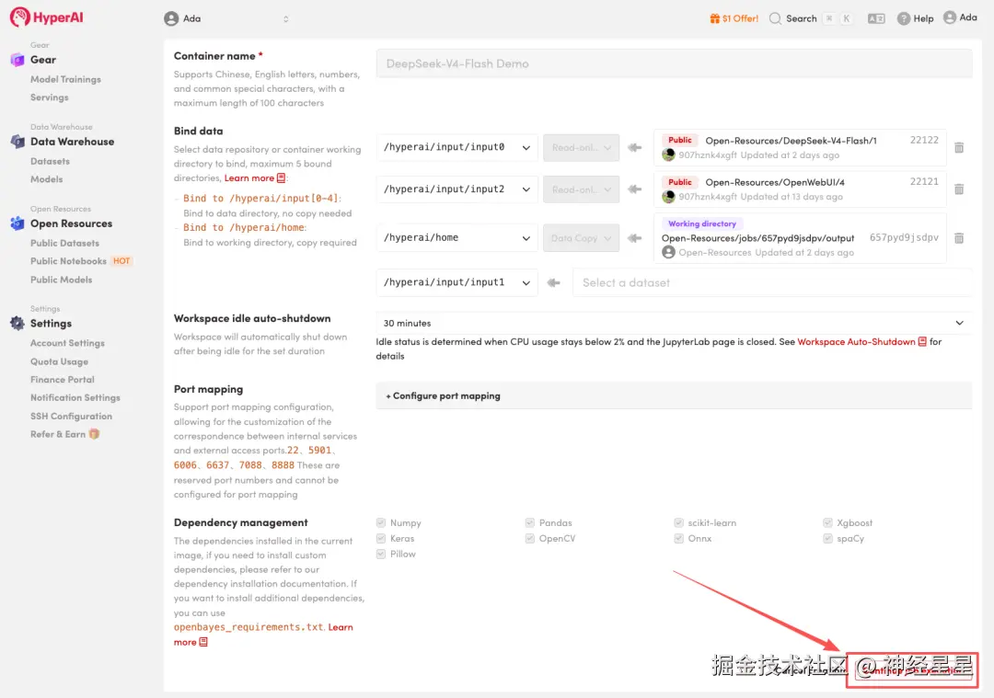
Task: Open the 30 minutes idle shutdown dropdown
Action: pyautogui.click(x=674, y=324)
